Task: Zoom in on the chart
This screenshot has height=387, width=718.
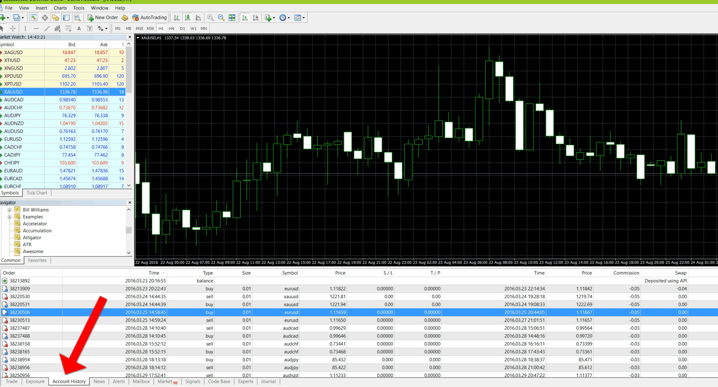Action: point(210,18)
